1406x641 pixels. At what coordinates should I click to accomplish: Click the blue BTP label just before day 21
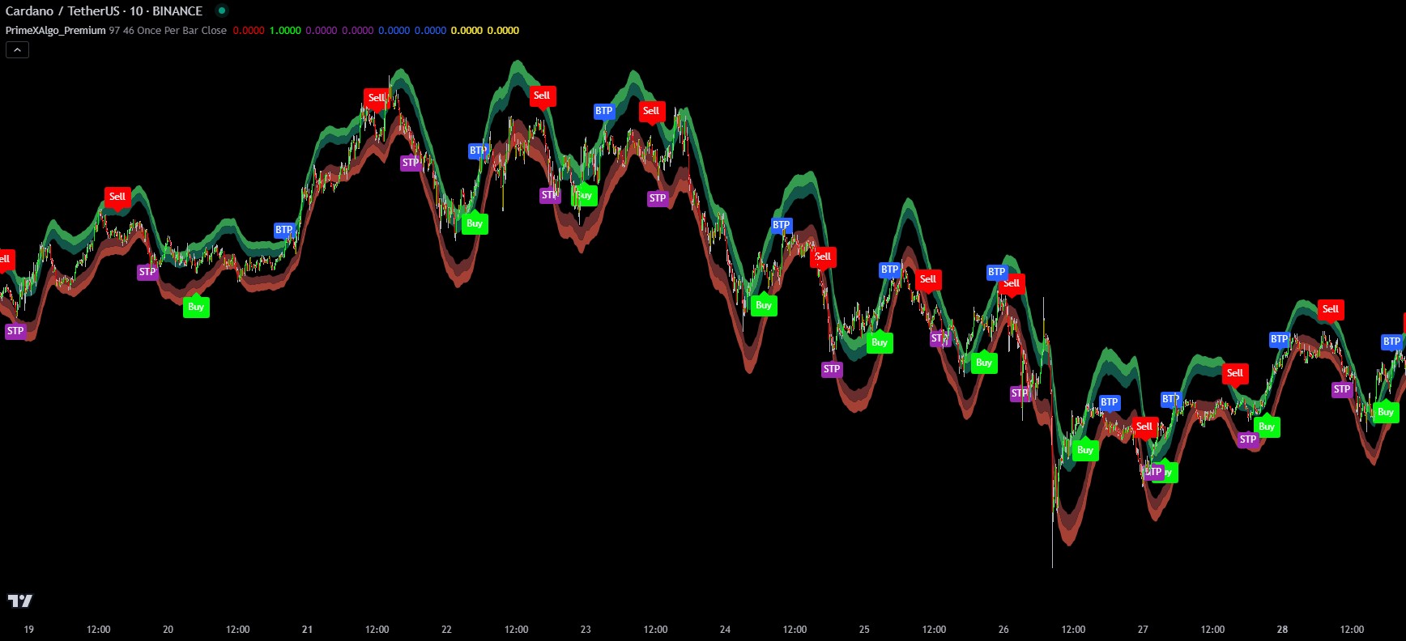283,230
